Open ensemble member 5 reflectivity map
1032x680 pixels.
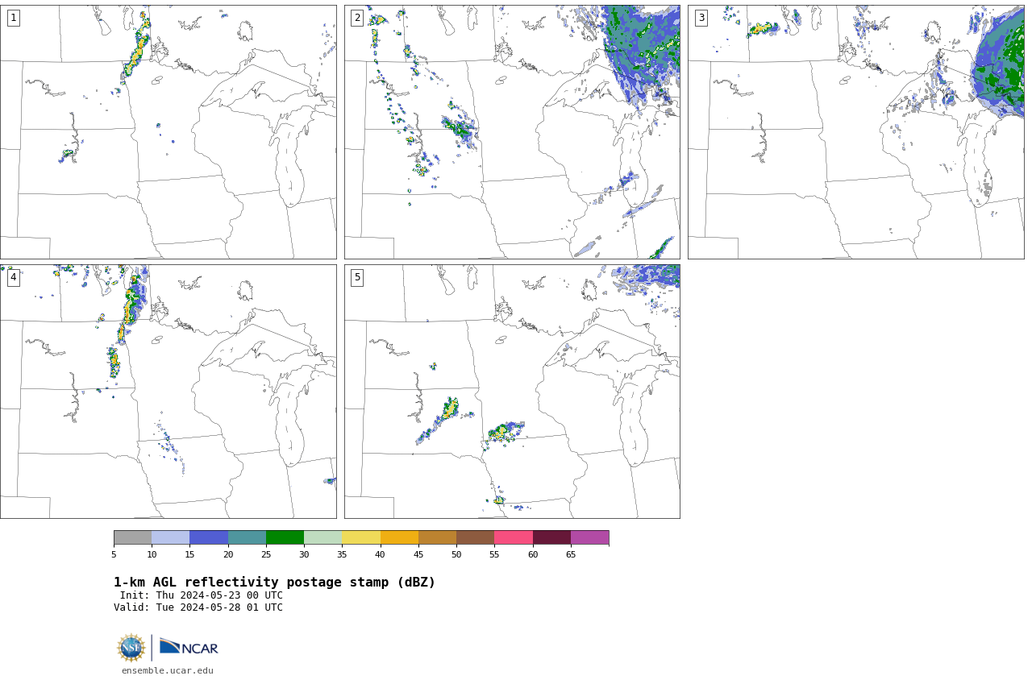pos(512,392)
